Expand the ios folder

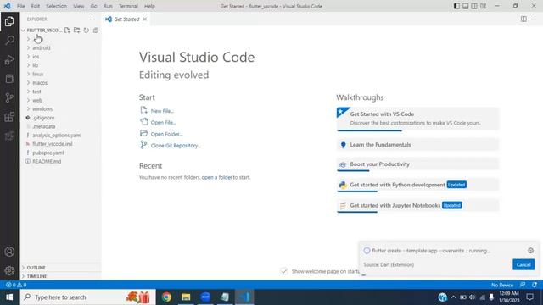(36, 57)
